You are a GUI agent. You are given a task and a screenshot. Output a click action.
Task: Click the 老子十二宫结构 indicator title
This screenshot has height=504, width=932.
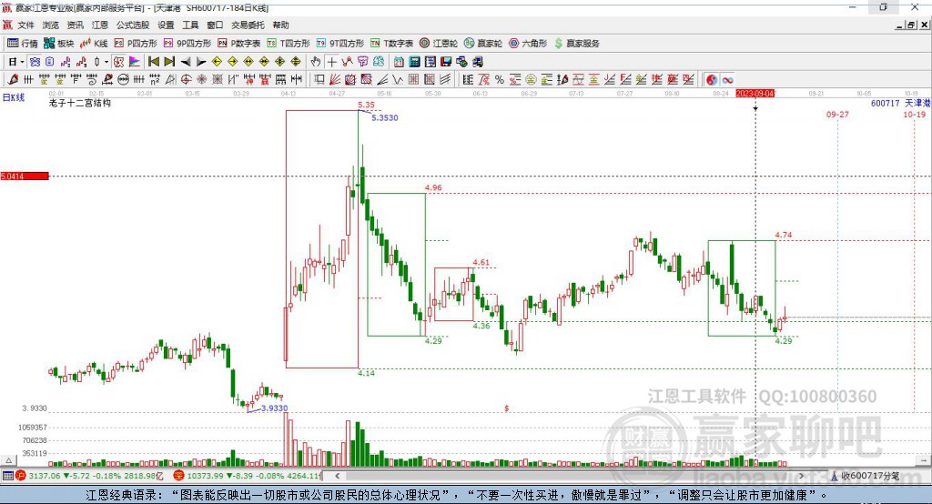point(80,103)
